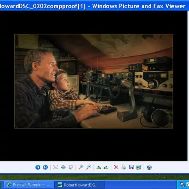
Task: Save a copy with the floppy disk icon
Action: (131, 167)
